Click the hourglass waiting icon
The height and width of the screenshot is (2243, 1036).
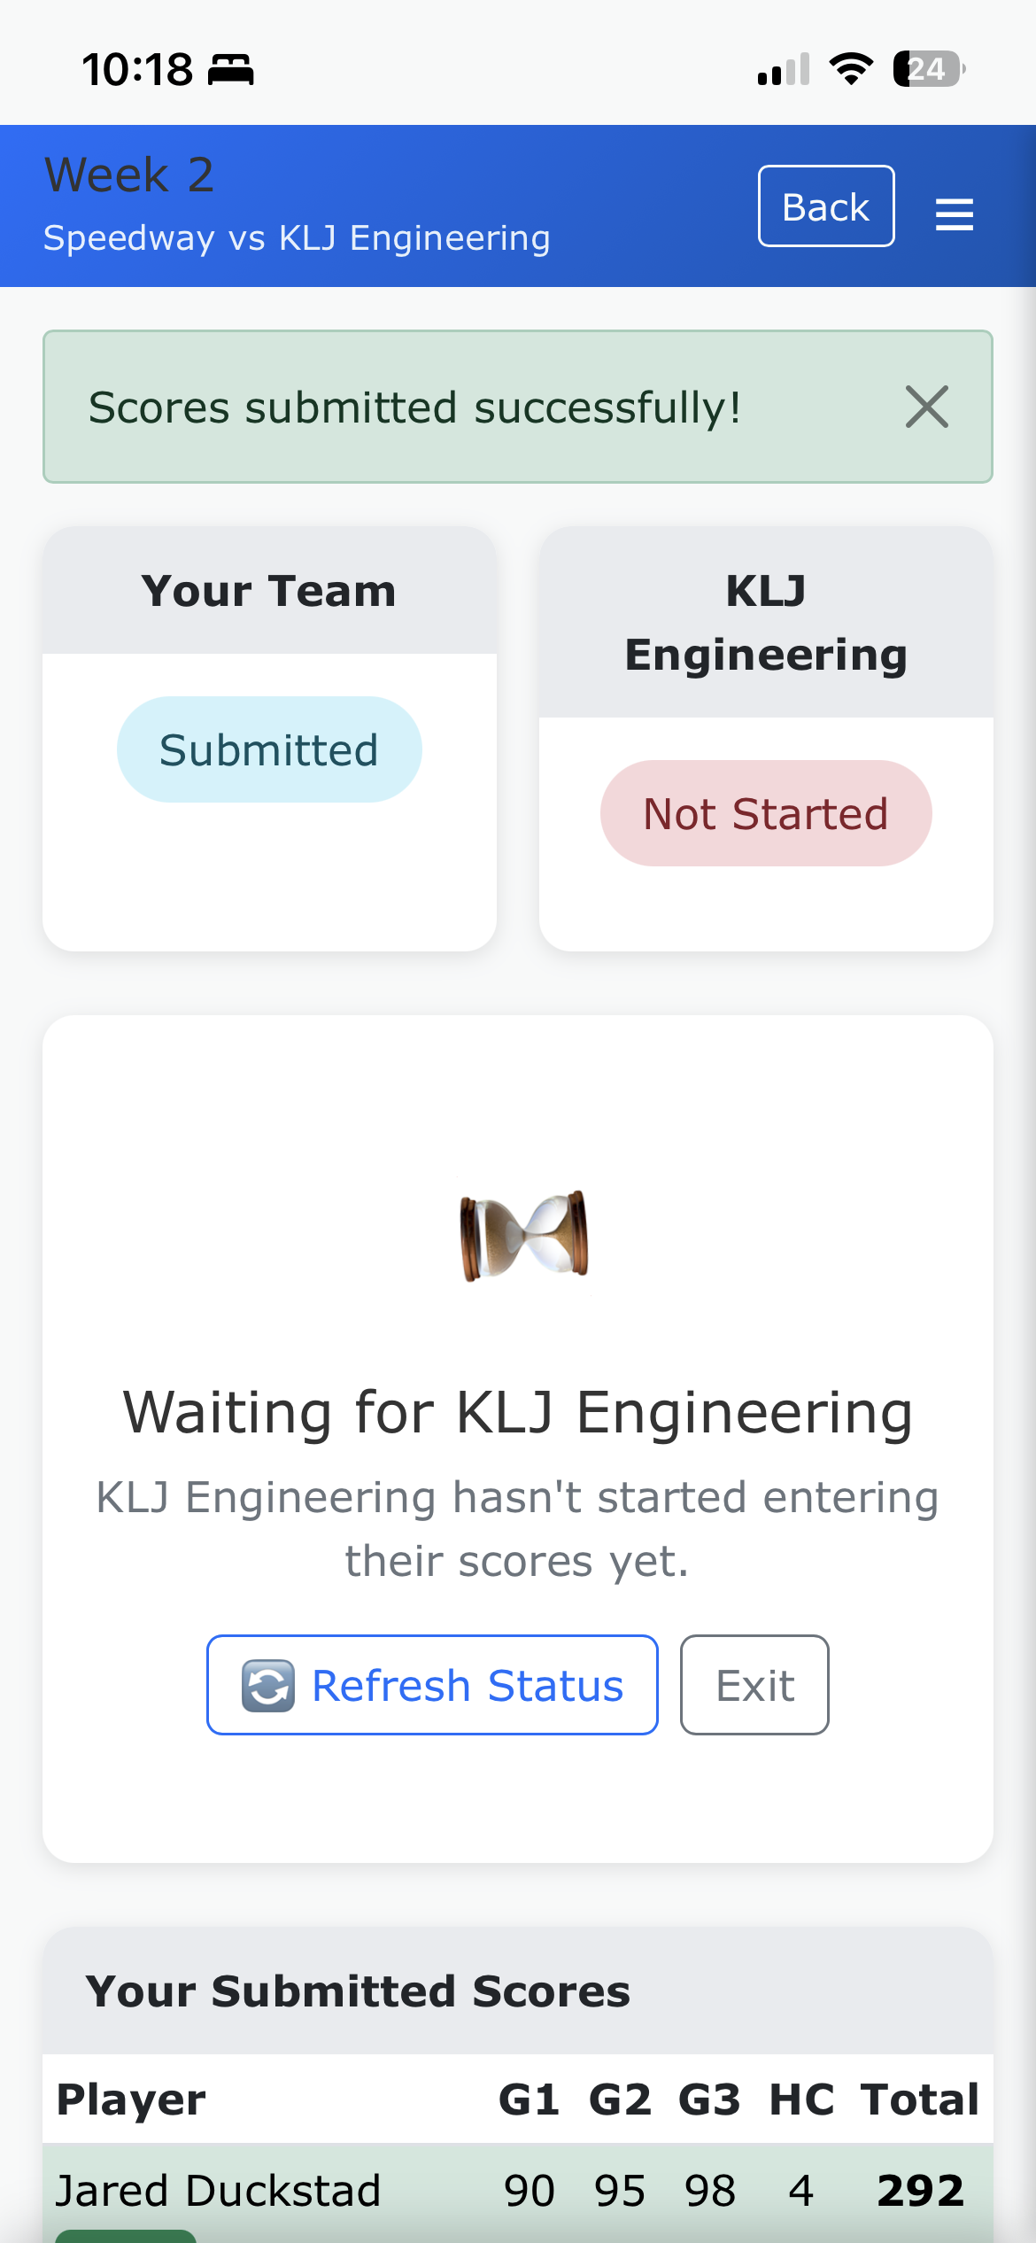(524, 1234)
